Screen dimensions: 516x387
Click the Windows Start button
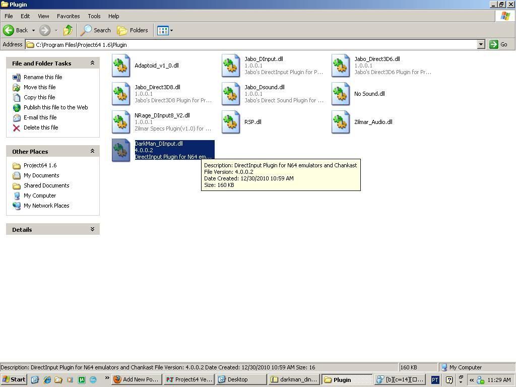14,379
